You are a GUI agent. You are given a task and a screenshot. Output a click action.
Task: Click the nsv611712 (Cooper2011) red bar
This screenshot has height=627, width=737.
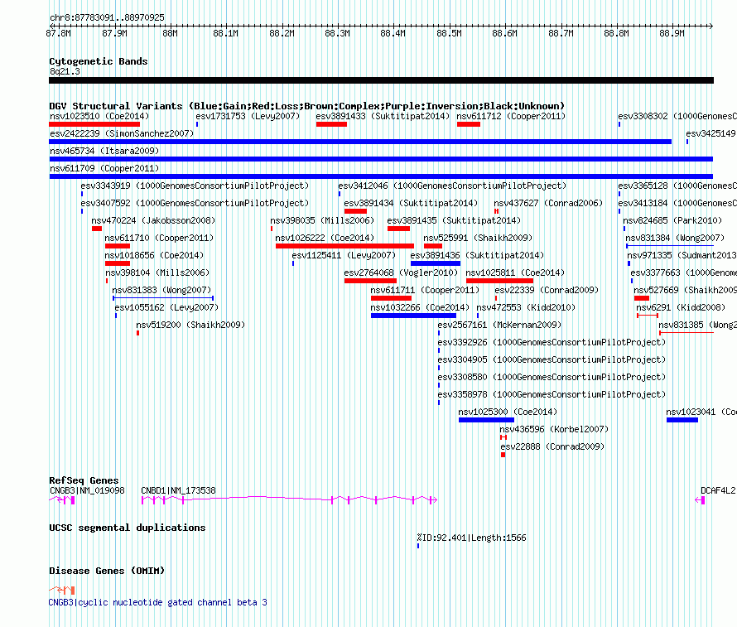[x=469, y=124]
